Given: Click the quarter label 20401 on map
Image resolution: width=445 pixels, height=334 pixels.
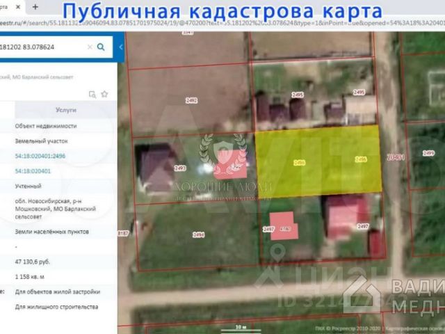Looking at the screenshot, I should tap(396, 157).
